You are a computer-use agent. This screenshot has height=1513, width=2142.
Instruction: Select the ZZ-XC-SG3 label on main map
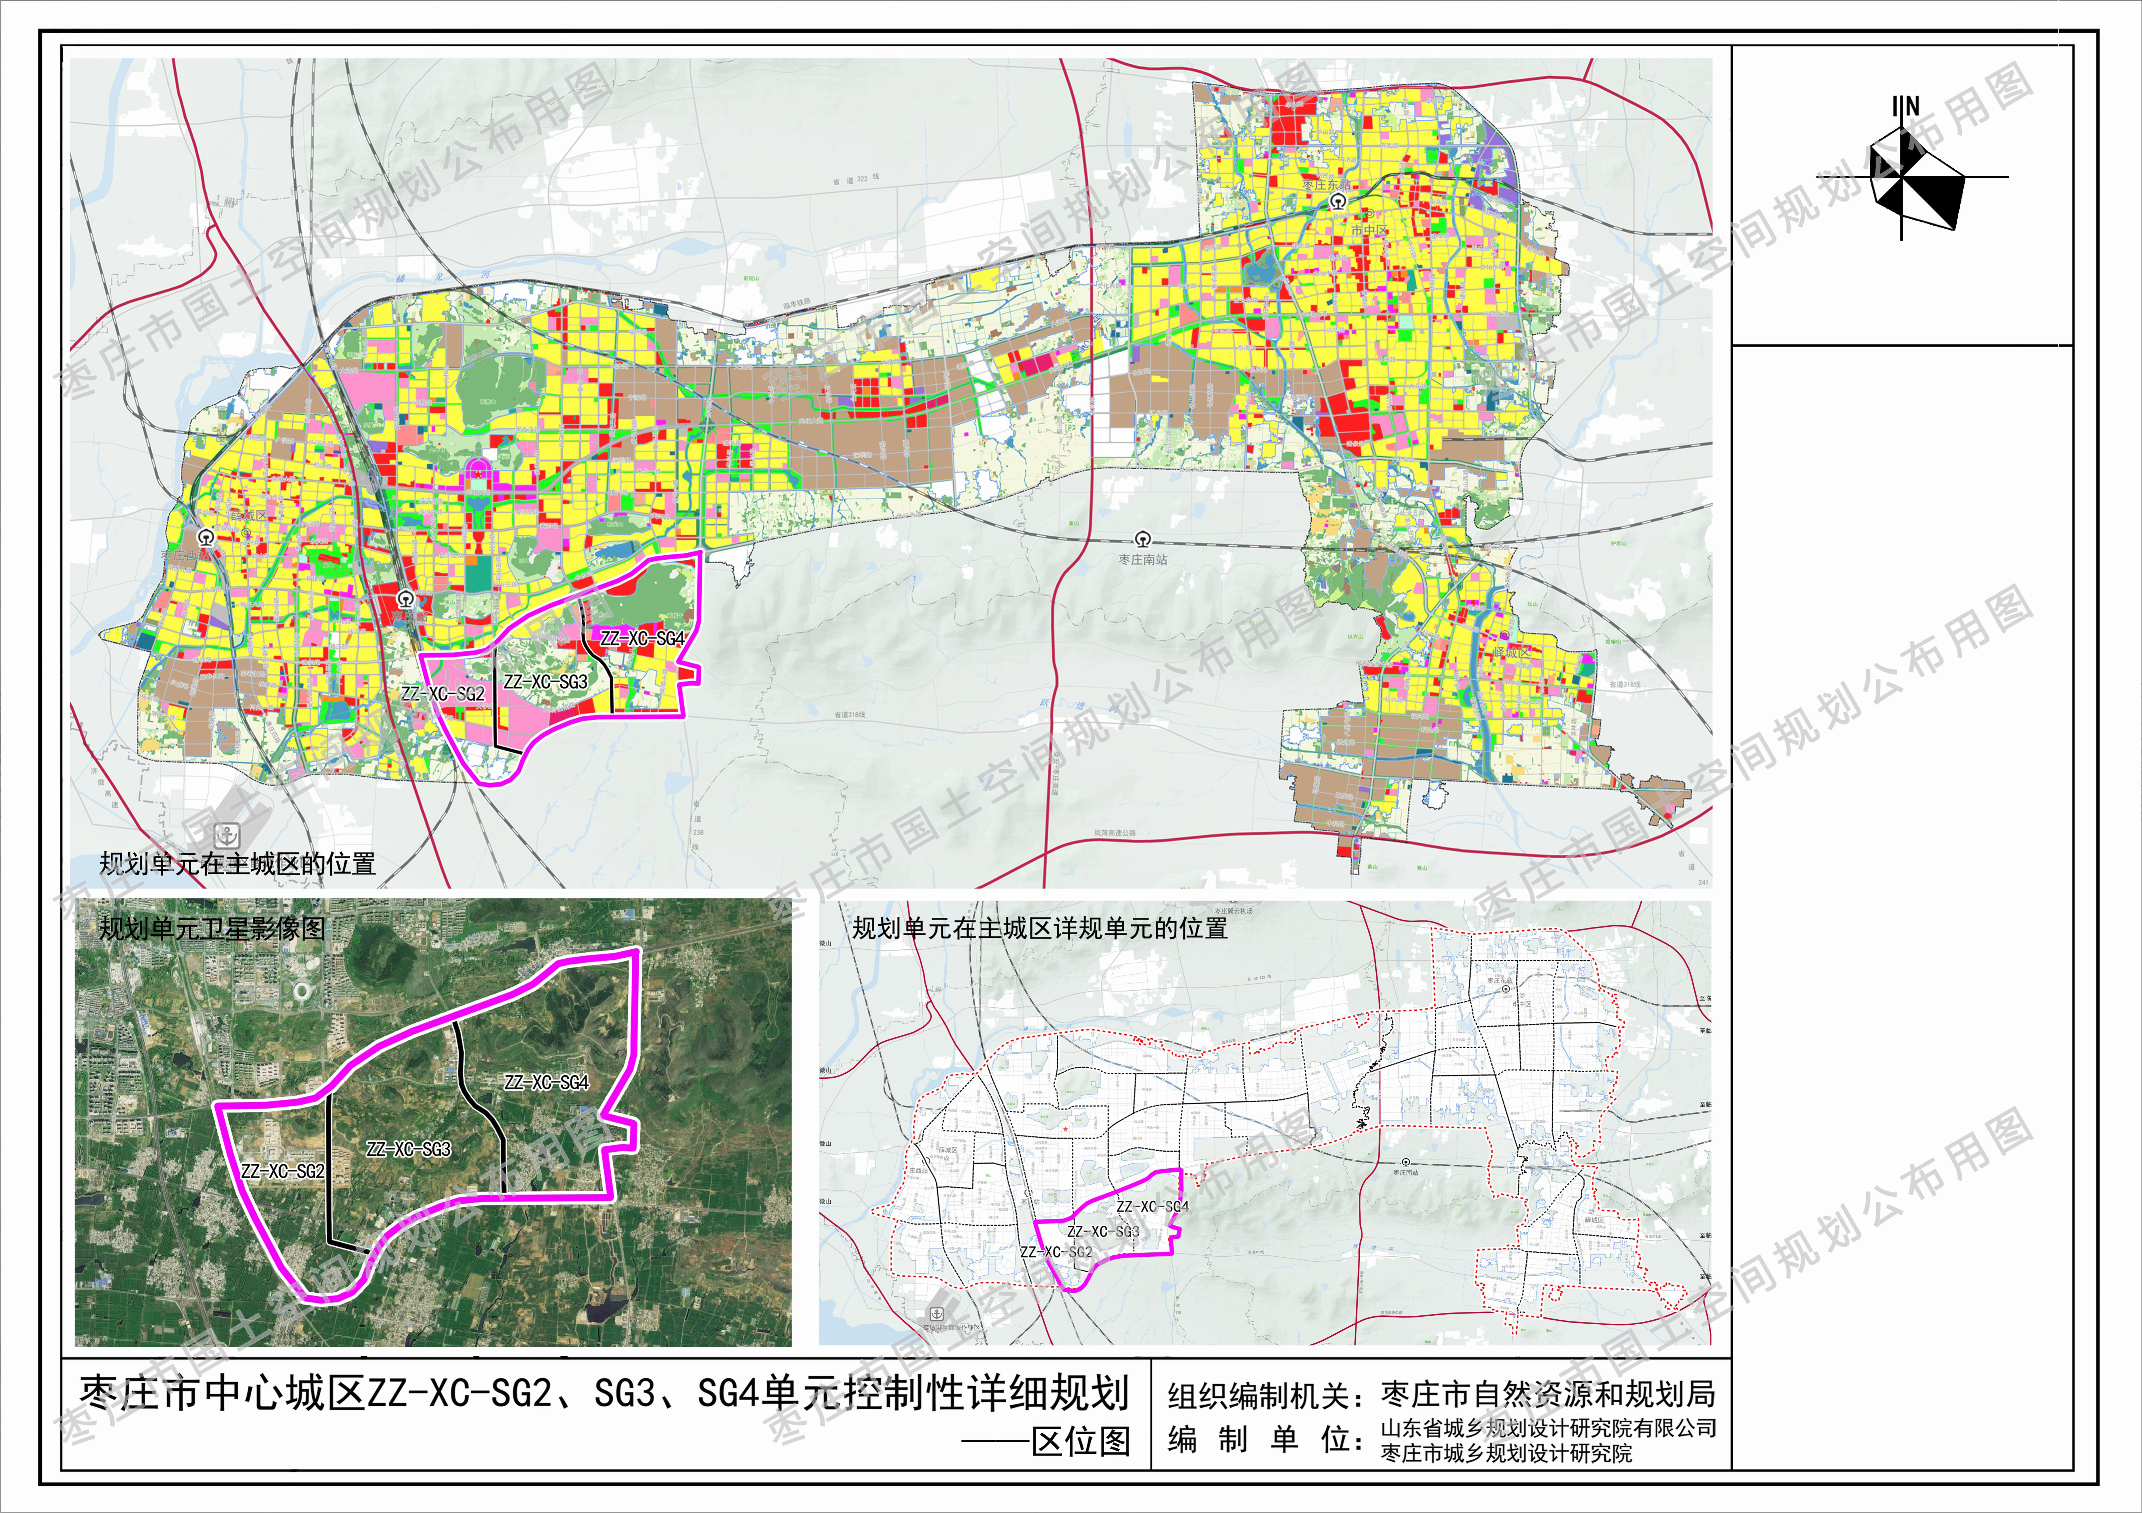pos(546,682)
